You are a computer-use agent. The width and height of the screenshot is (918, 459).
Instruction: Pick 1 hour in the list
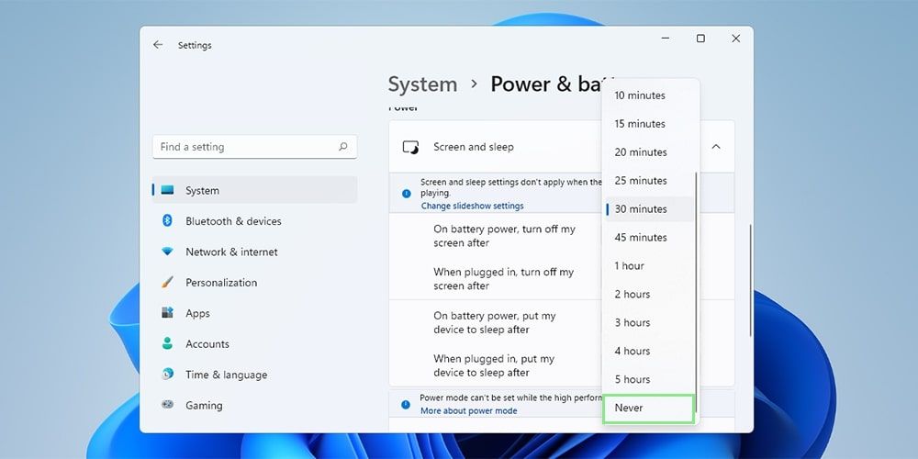pos(649,266)
